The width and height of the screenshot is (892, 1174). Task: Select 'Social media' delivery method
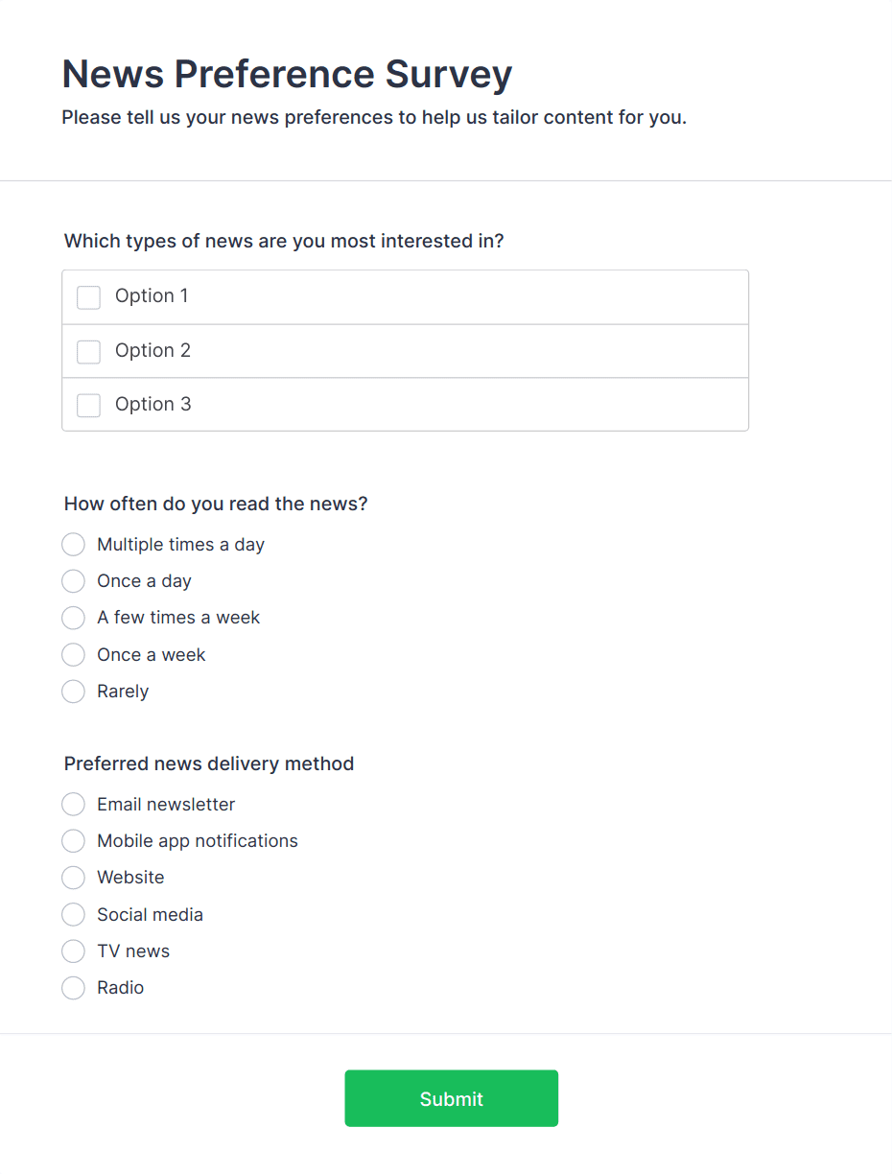coord(73,914)
